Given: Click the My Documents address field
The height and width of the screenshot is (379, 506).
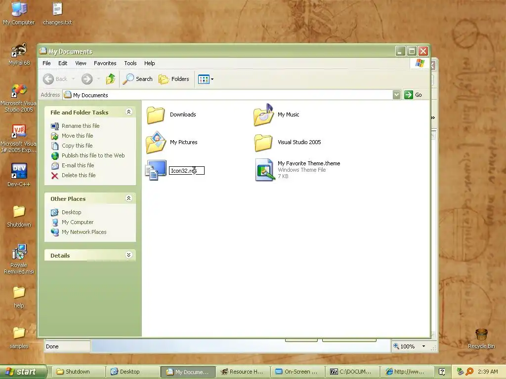Looking at the screenshot, I should click(228, 95).
